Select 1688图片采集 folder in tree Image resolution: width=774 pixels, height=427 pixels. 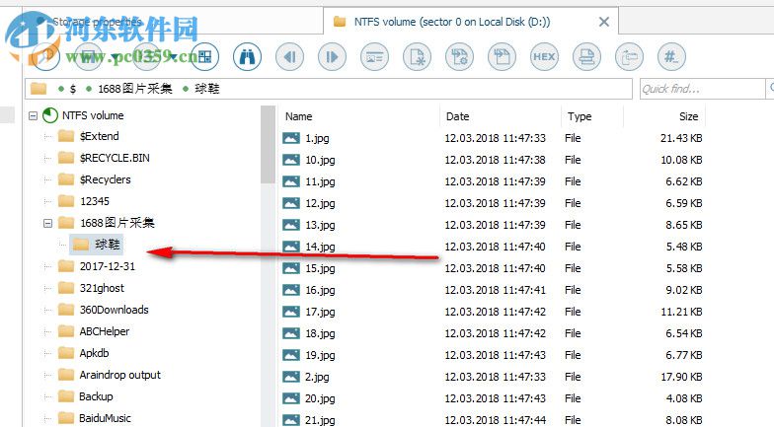pos(116,223)
